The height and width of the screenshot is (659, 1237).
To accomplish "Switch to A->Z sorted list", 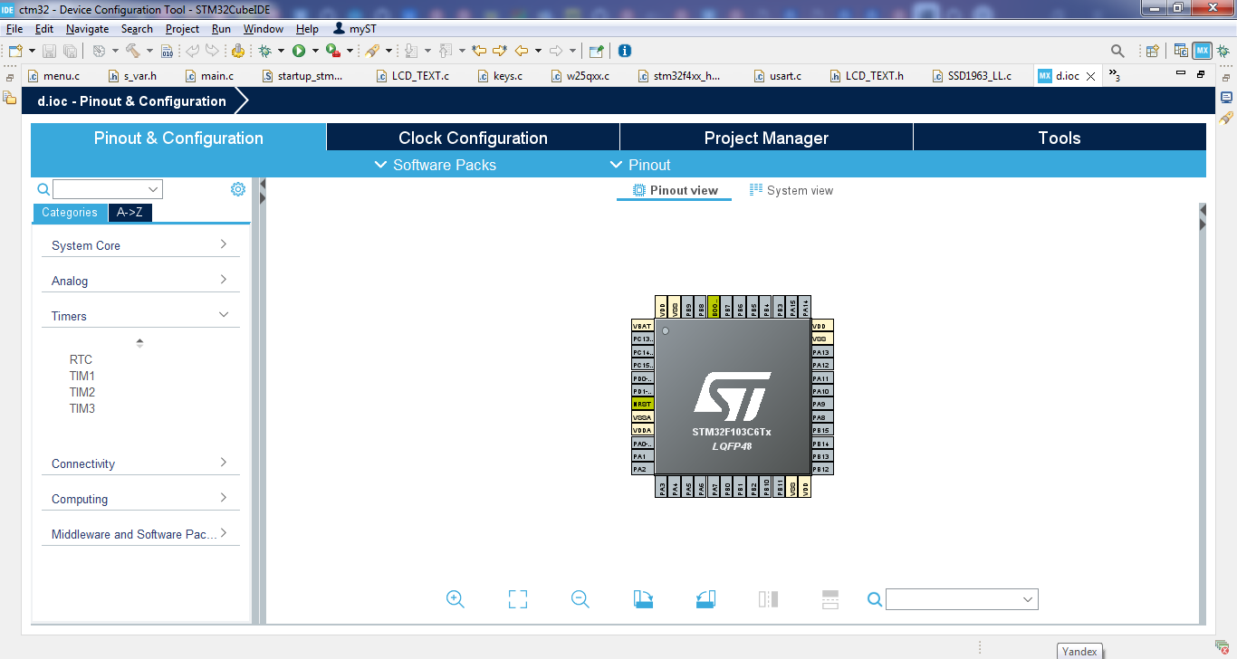I will point(129,213).
